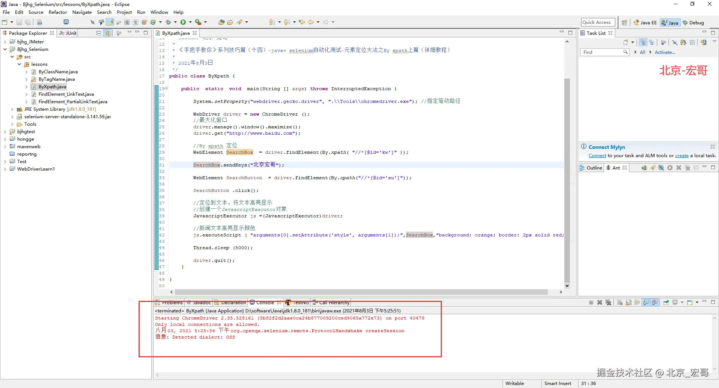Click the New Java Package icon
Image resolution: width=719 pixels, height=388 pixels.
(144, 22)
